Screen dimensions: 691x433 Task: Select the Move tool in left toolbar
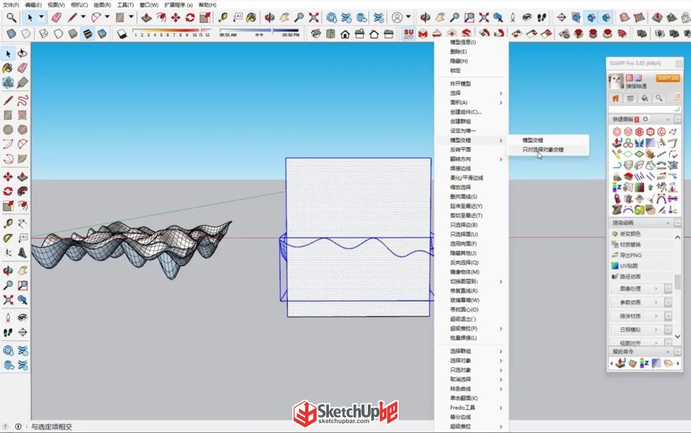click(x=8, y=177)
